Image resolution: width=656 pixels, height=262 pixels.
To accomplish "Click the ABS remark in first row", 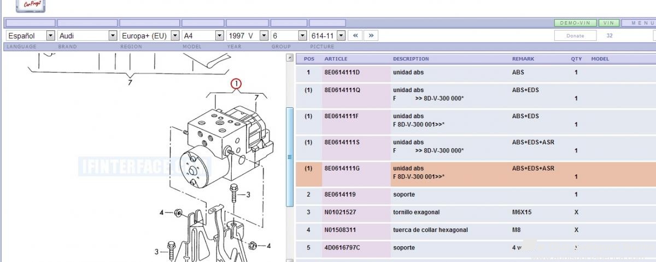I will (x=518, y=72).
